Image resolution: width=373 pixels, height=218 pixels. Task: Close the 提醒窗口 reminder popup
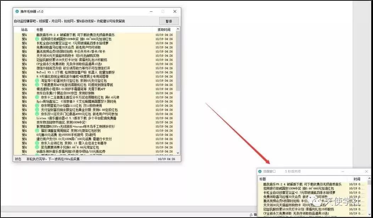point(366,171)
